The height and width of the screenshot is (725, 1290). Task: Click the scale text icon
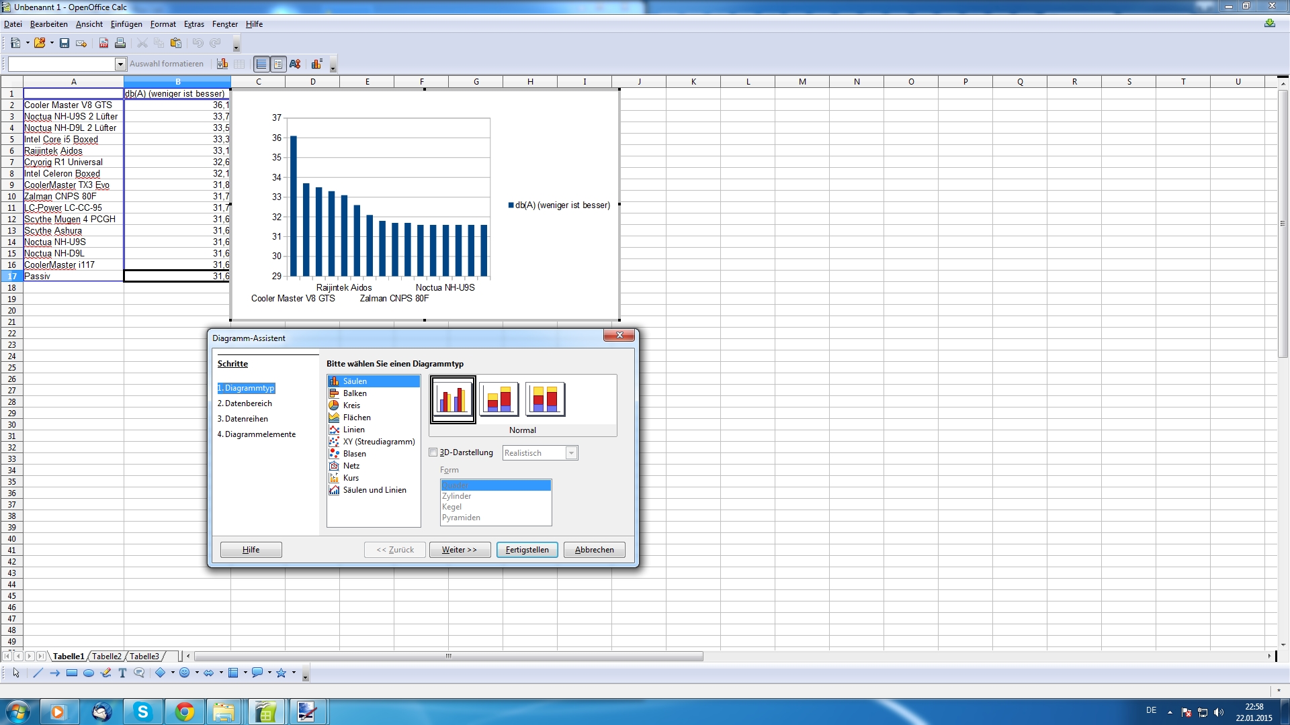click(295, 64)
